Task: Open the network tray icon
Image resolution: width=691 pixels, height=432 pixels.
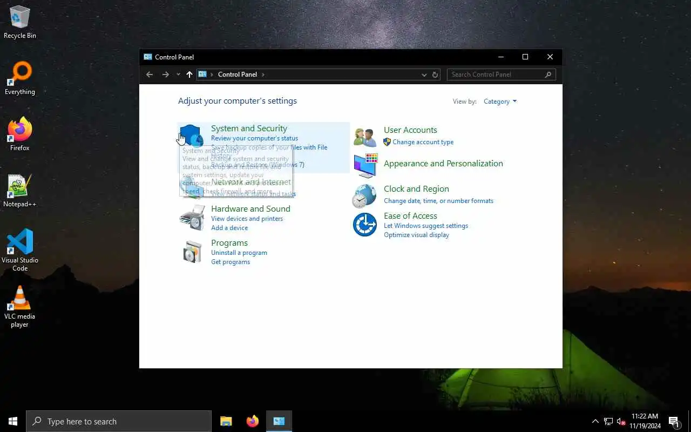Action: [608, 421]
